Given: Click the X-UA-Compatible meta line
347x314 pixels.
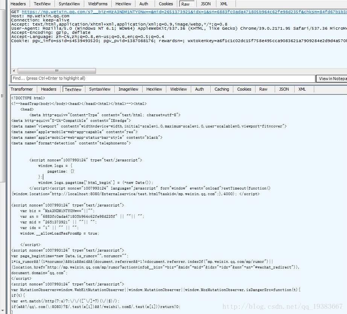Looking at the screenshot, I should 71,120.
